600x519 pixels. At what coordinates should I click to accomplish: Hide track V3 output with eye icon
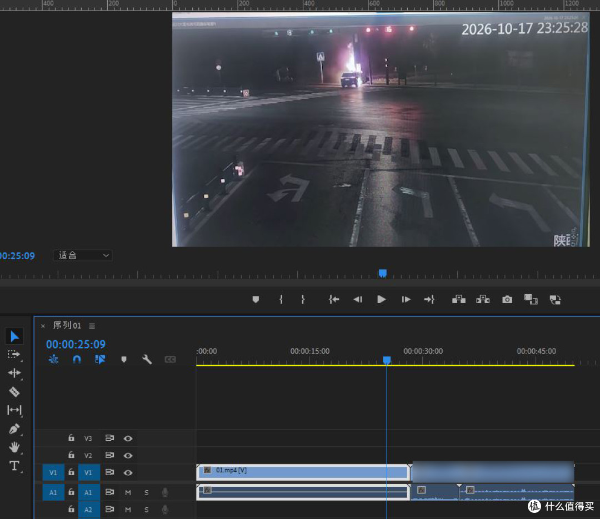click(128, 439)
